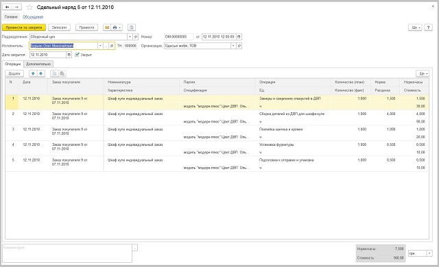Click the Заказ покупателя column header
The width and height of the screenshot is (439, 267).
(x=75, y=82)
